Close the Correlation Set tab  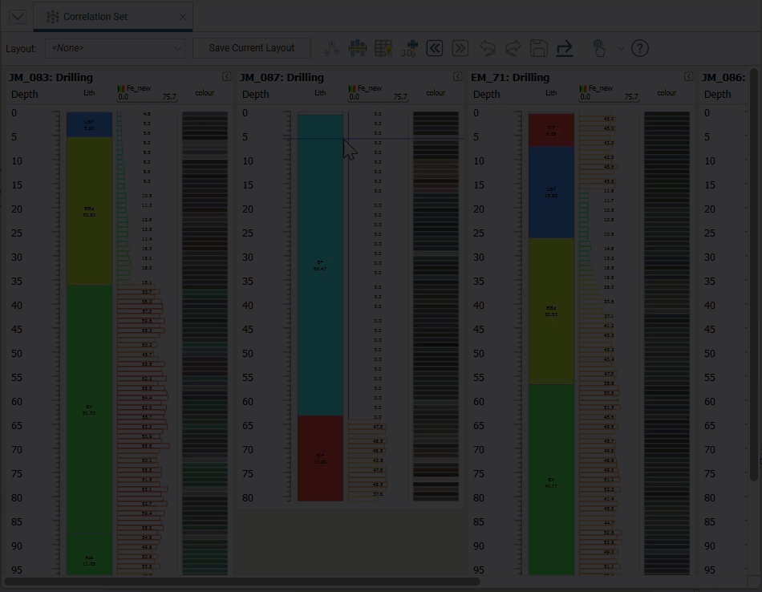pos(183,17)
